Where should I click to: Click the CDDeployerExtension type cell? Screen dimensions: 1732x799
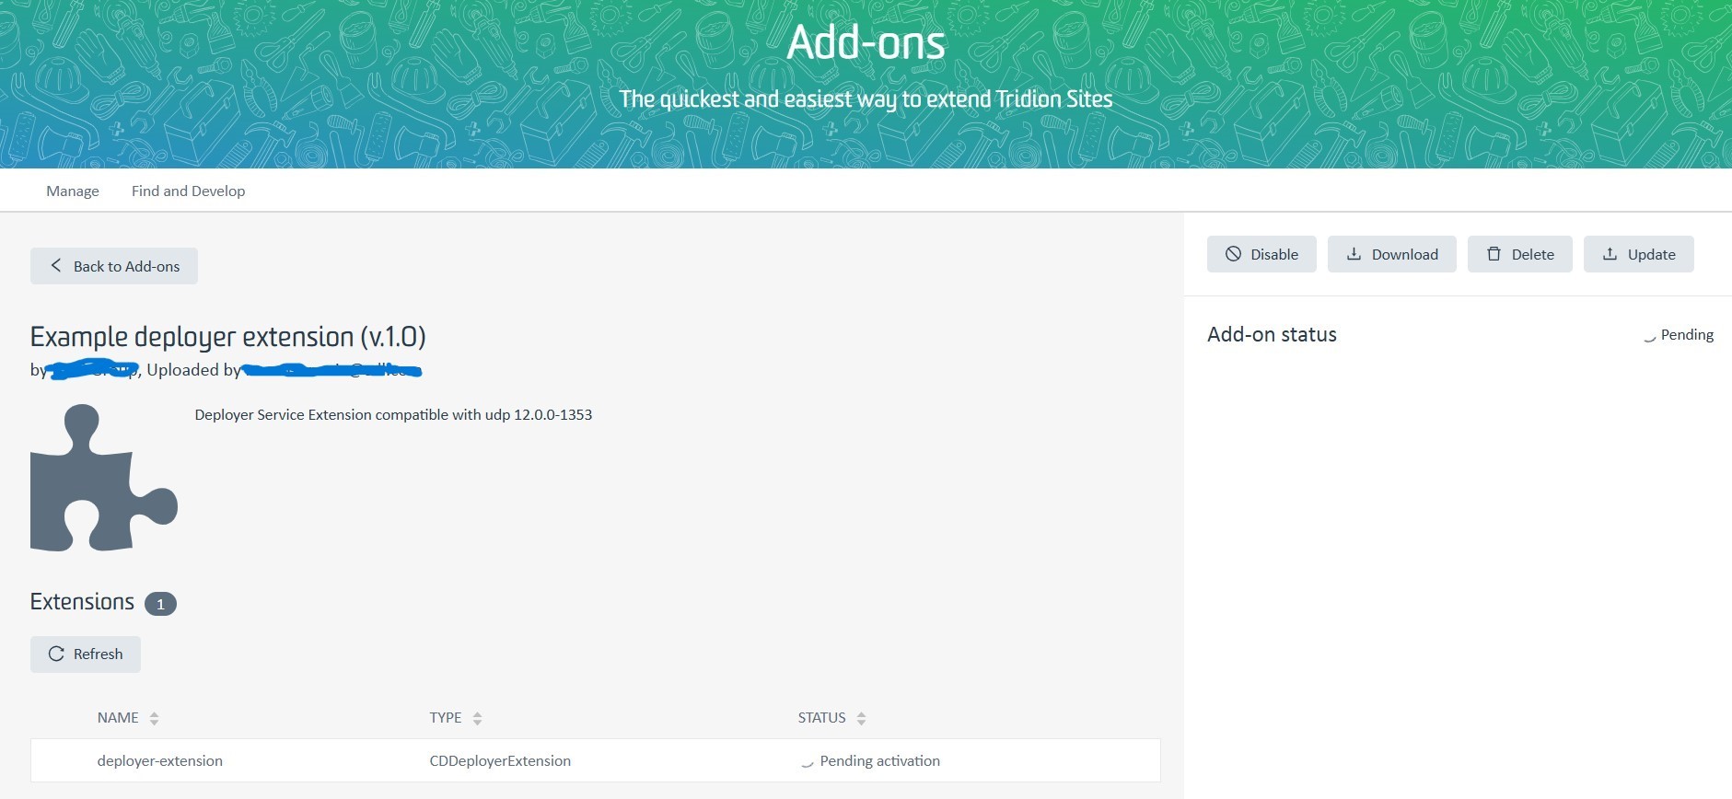pyautogui.click(x=500, y=761)
